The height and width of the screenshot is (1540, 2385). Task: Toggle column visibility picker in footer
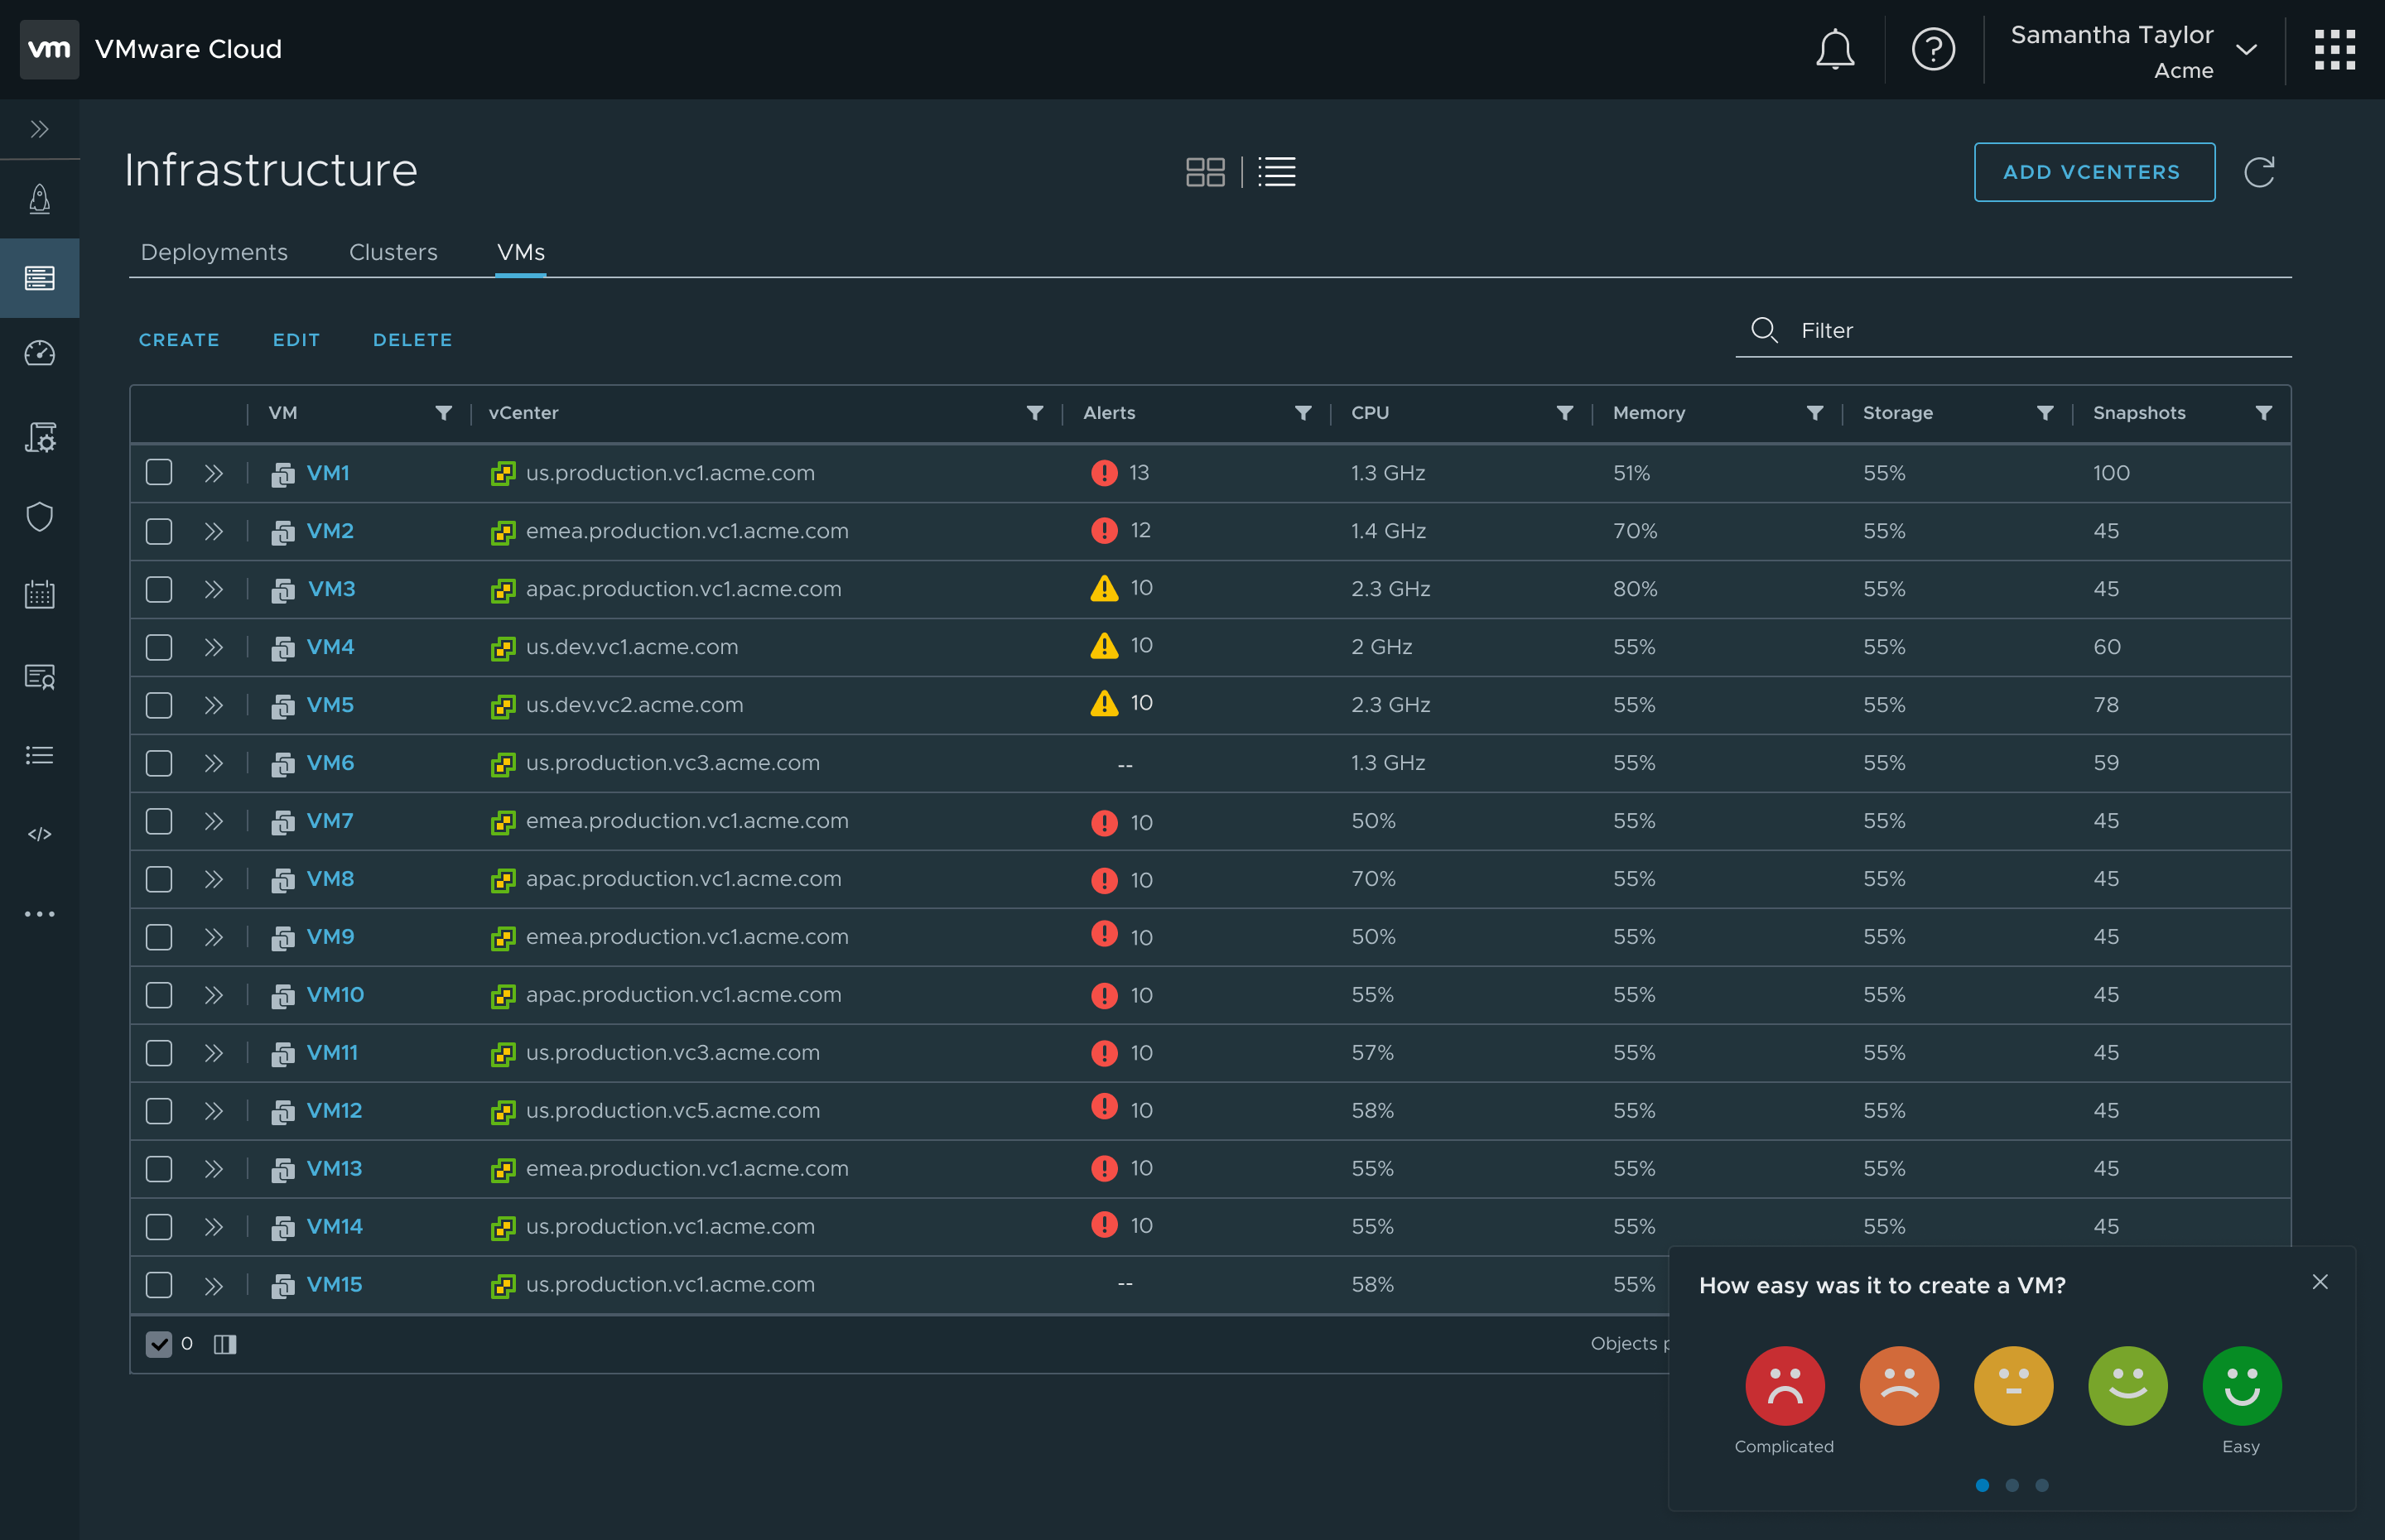225,1344
